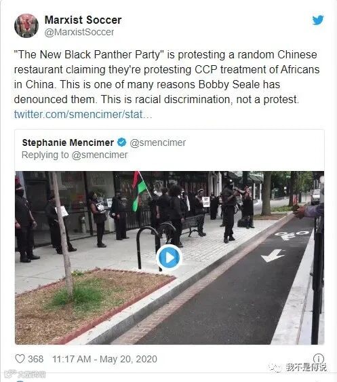
Task: Play the embedded protest video
Action: pyautogui.click(x=169, y=258)
